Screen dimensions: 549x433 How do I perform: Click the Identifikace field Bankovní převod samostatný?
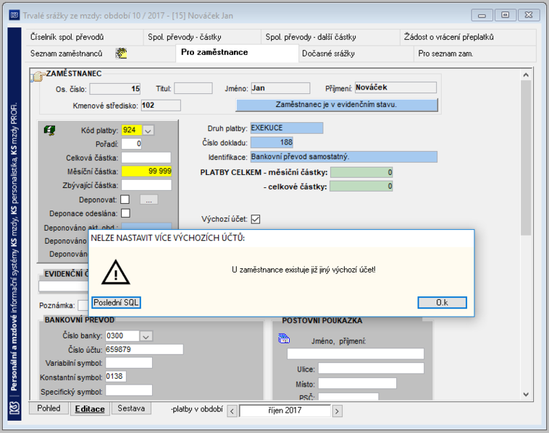[344, 157]
